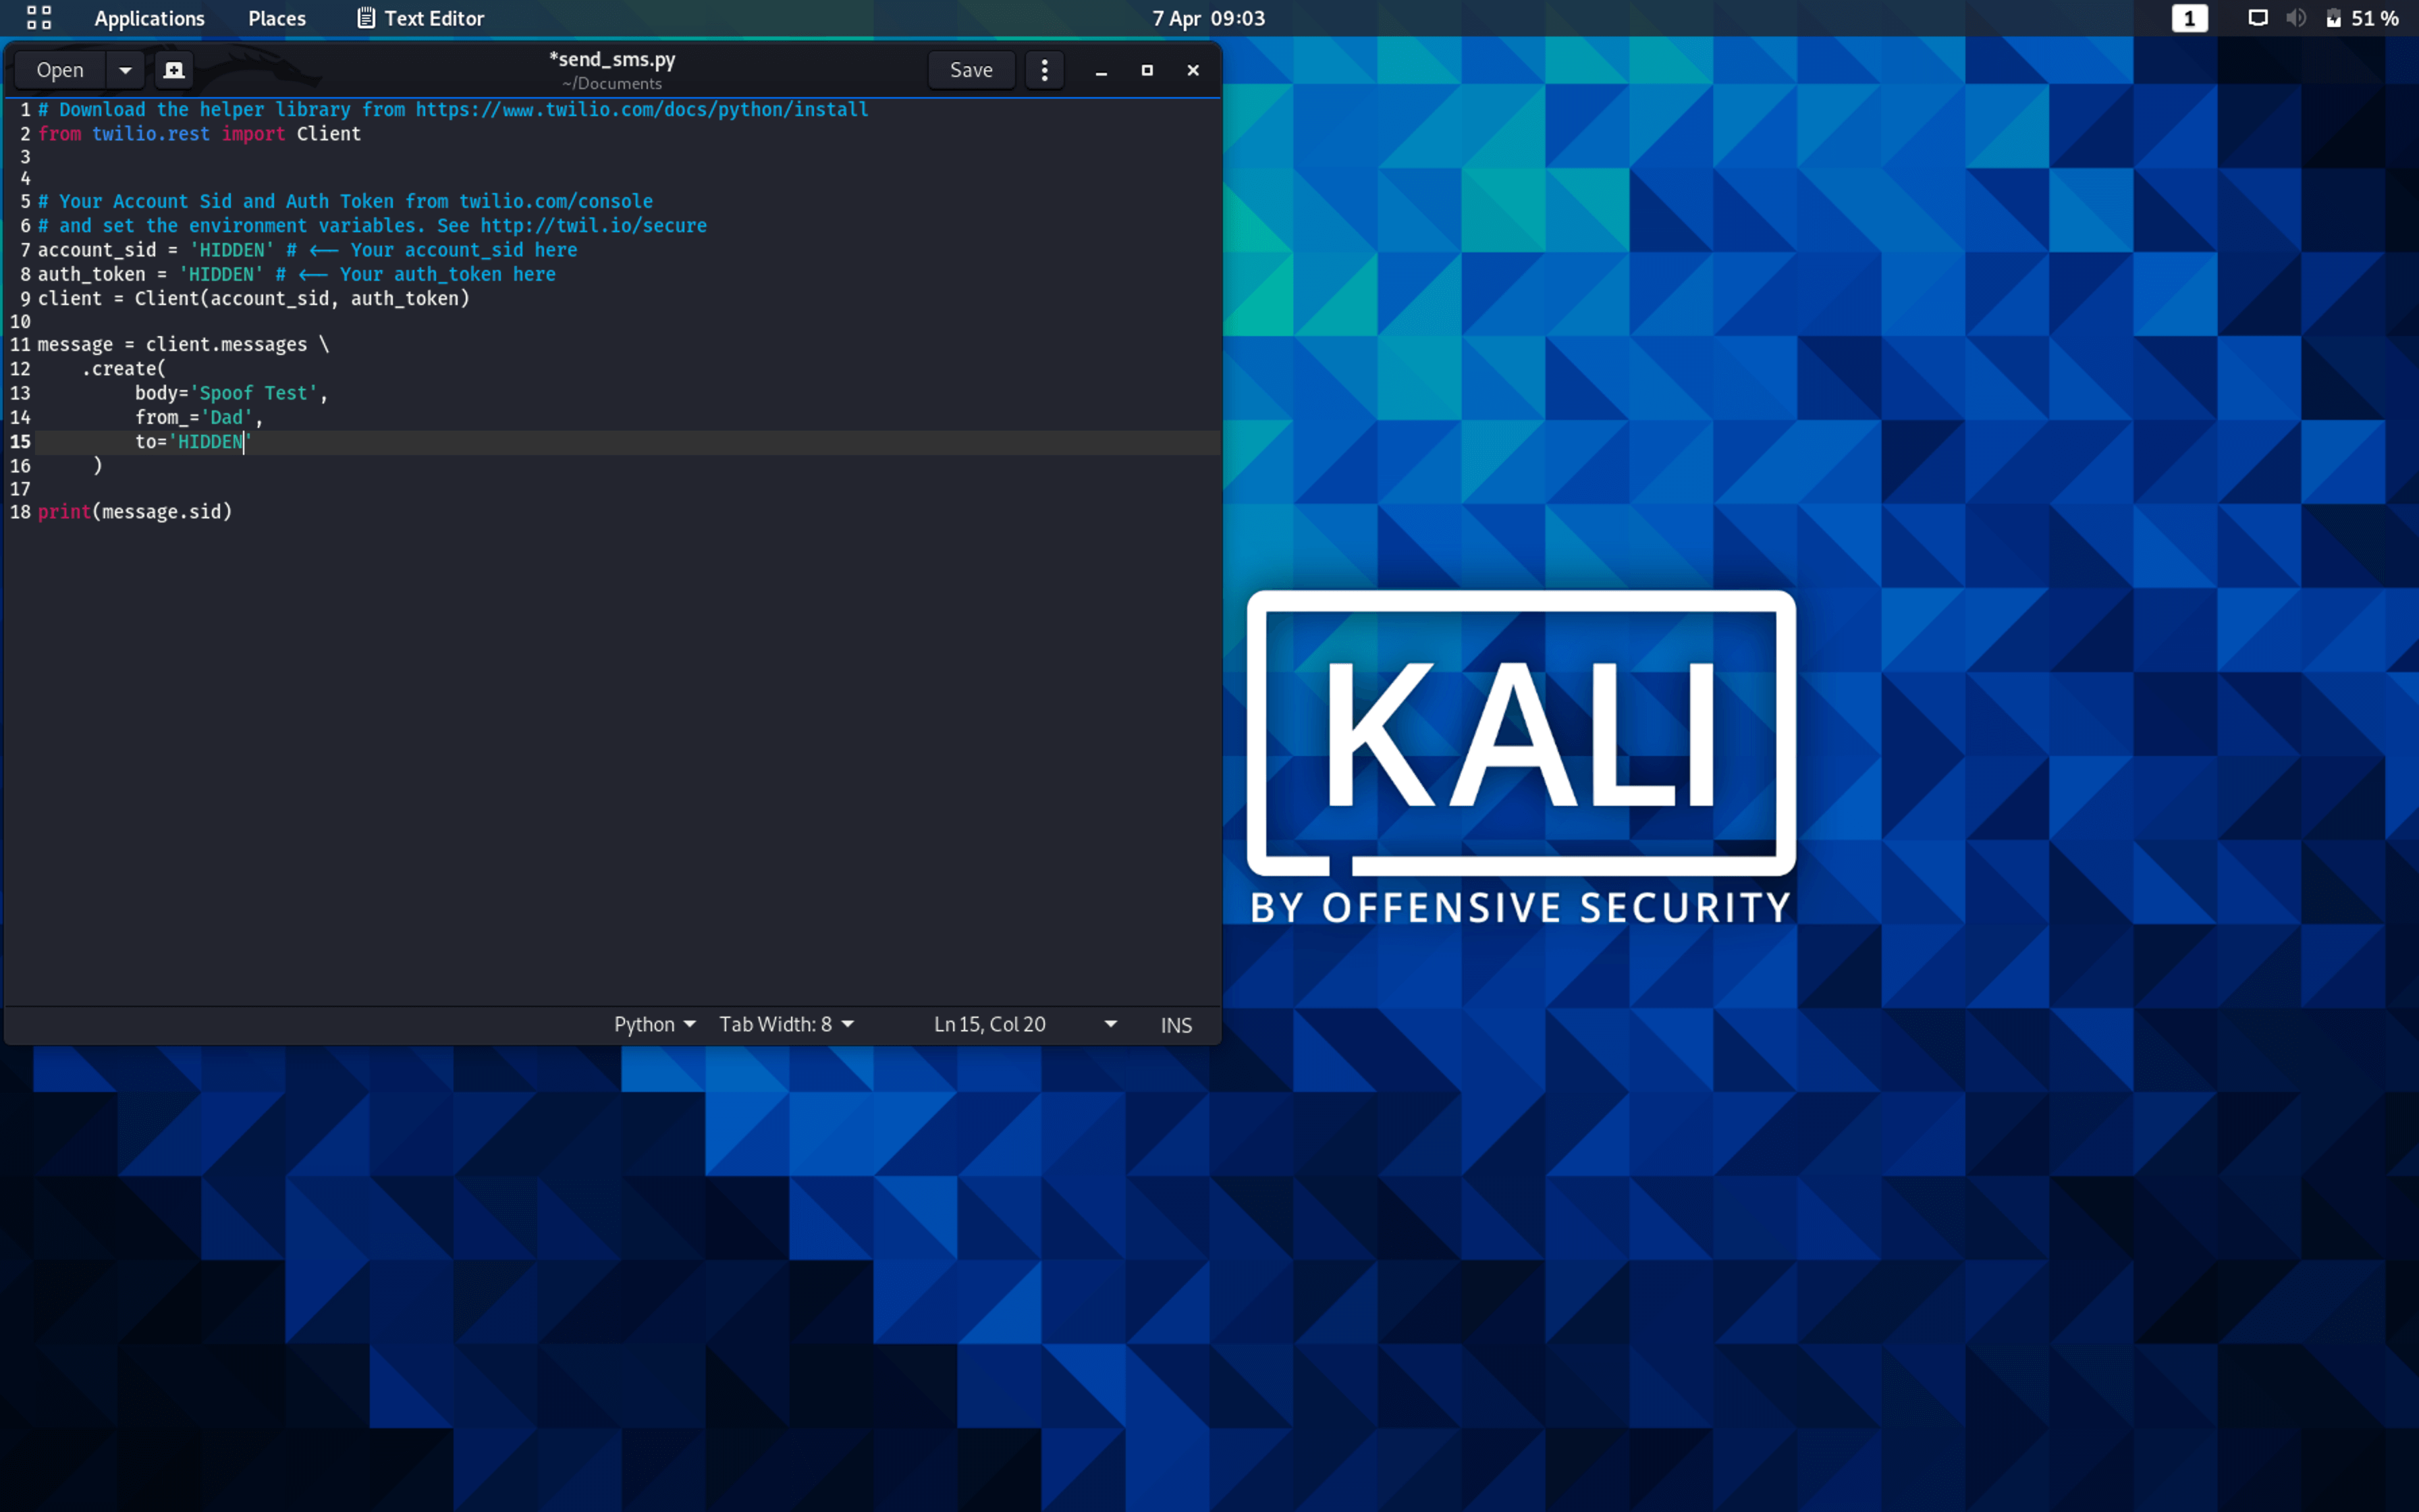The height and width of the screenshot is (1512, 2419).
Task: Open the Ln 15, Col 20 position dropdown
Action: [x=1025, y=1024]
